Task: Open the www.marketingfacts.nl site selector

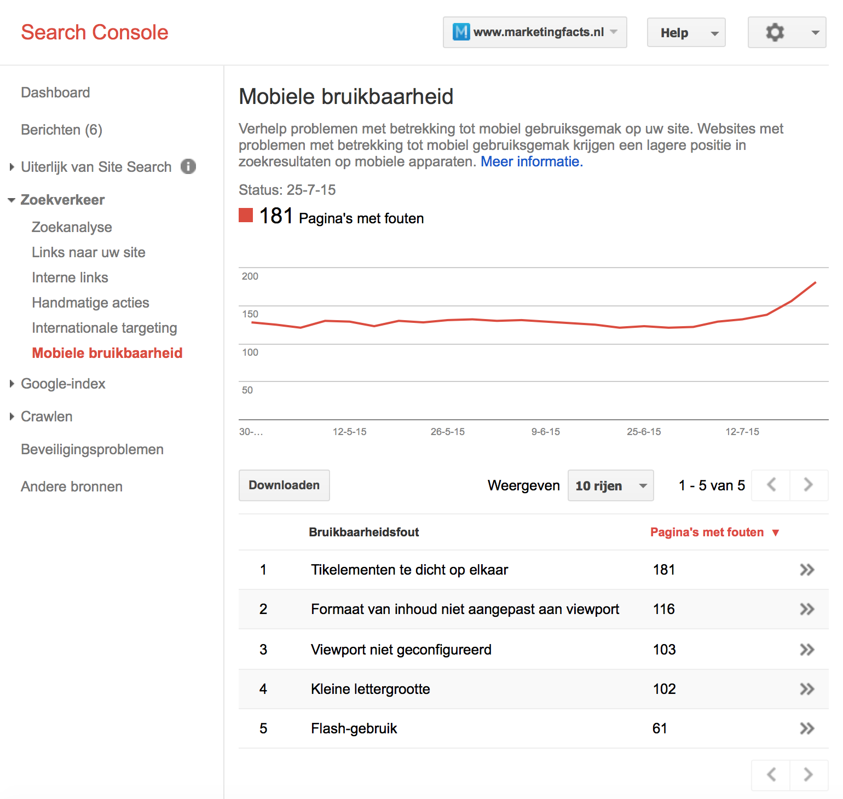Action: tap(535, 32)
